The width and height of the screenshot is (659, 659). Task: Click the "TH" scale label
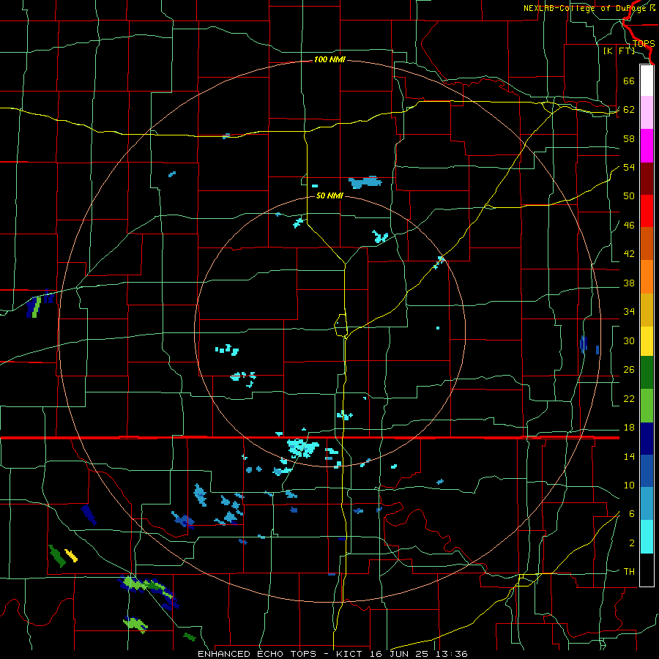pyautogui.click(x=629, y=572)
